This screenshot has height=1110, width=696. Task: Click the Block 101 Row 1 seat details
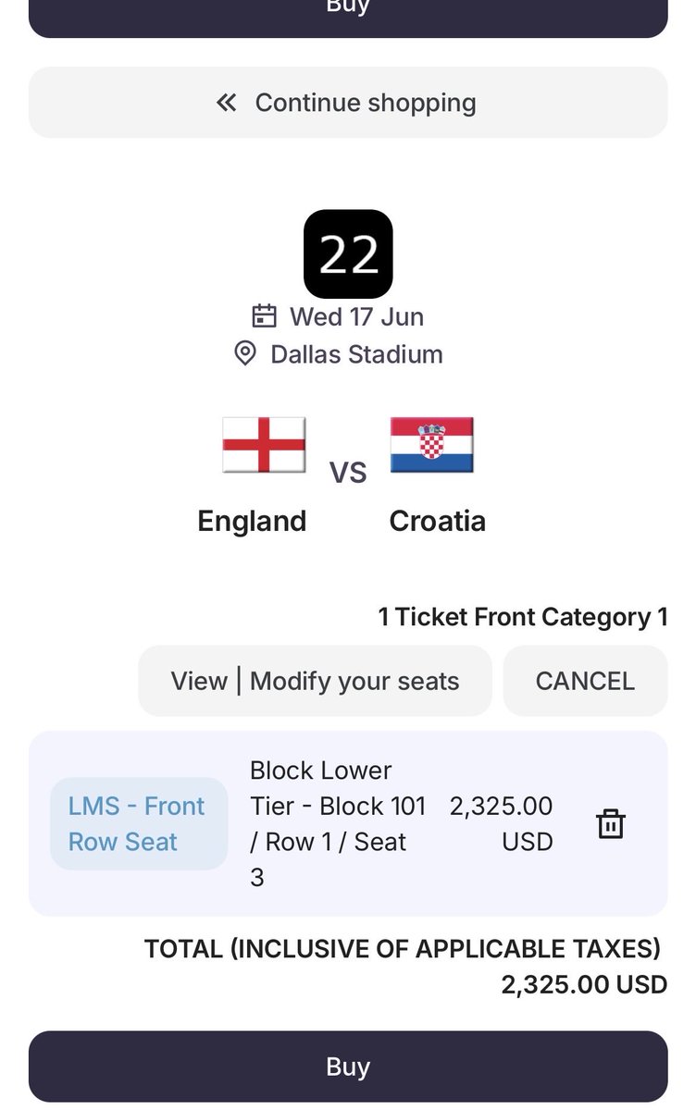[338, 823]
